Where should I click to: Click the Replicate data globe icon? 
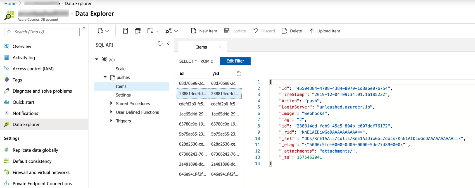(7, 150)
